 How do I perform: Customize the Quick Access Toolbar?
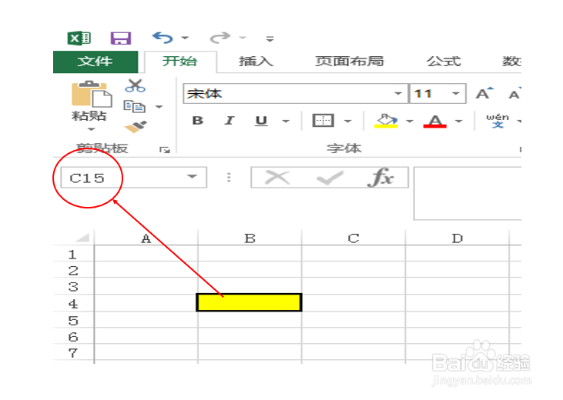270,38
